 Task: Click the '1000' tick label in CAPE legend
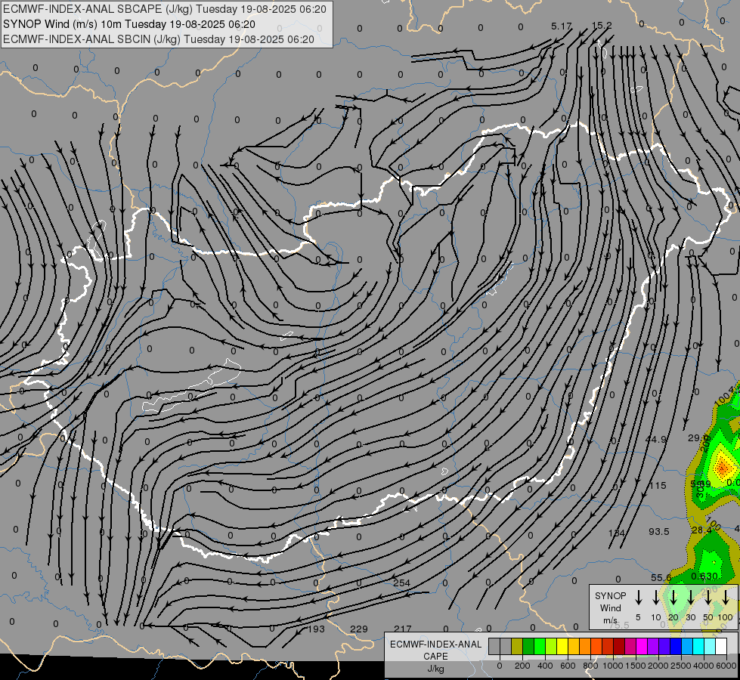(613, 666)
